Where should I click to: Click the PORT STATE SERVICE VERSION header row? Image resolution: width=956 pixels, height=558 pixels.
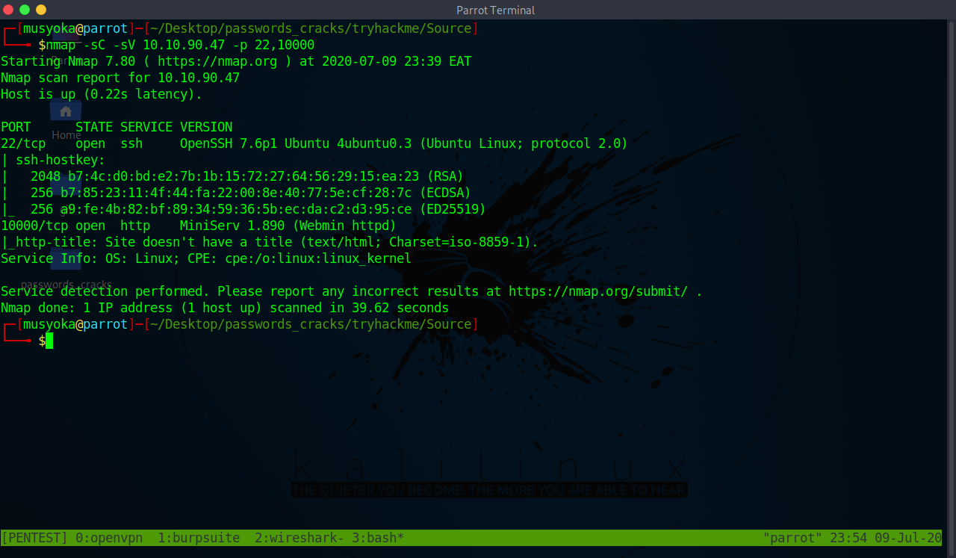[117, 127]
